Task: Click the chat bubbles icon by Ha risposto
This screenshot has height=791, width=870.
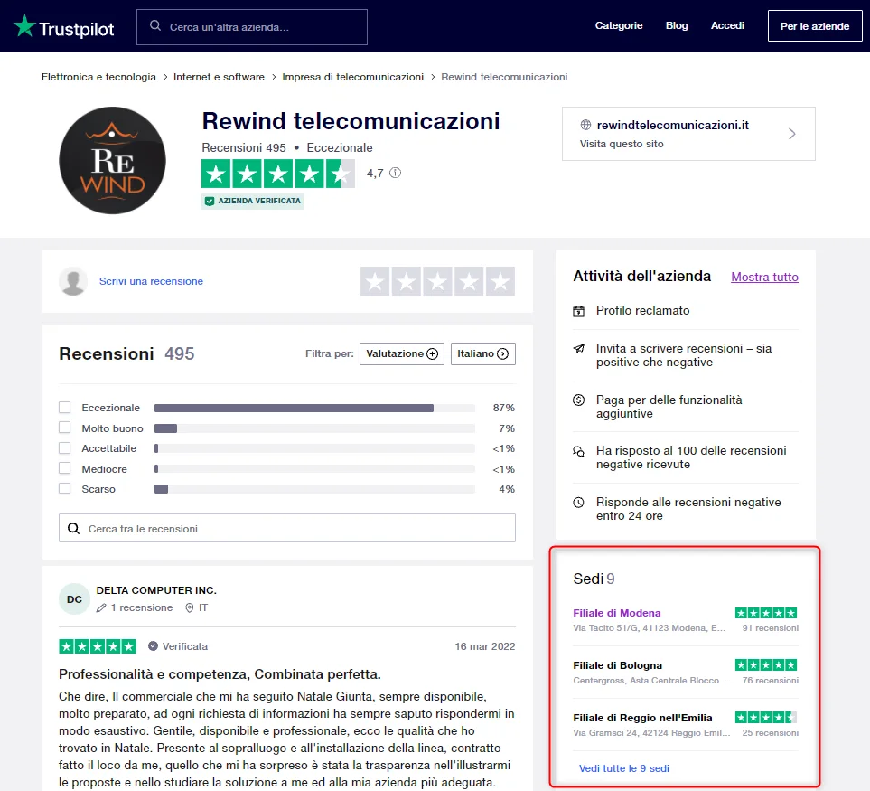Action: 579,451
